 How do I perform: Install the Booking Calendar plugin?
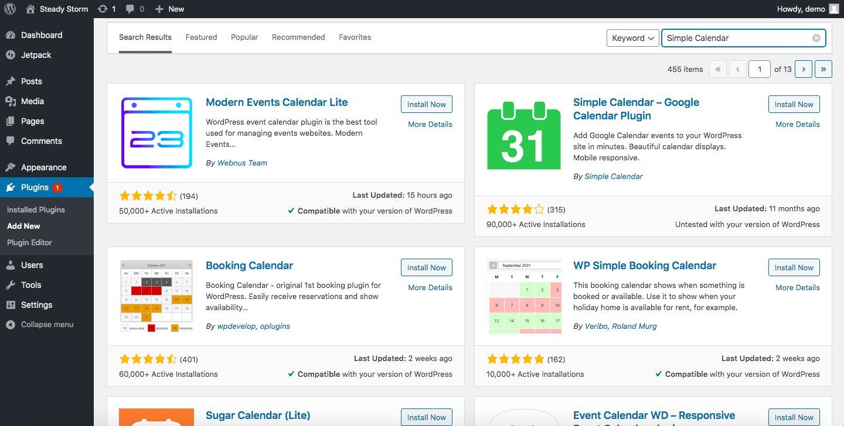[x=427, y=267]
